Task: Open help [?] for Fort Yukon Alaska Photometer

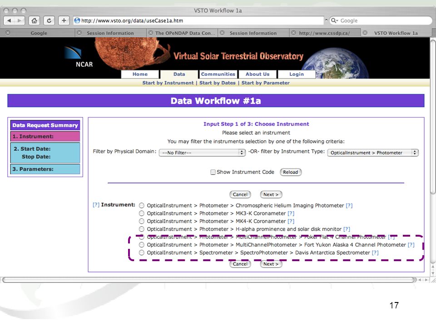Action: point(411,245)
